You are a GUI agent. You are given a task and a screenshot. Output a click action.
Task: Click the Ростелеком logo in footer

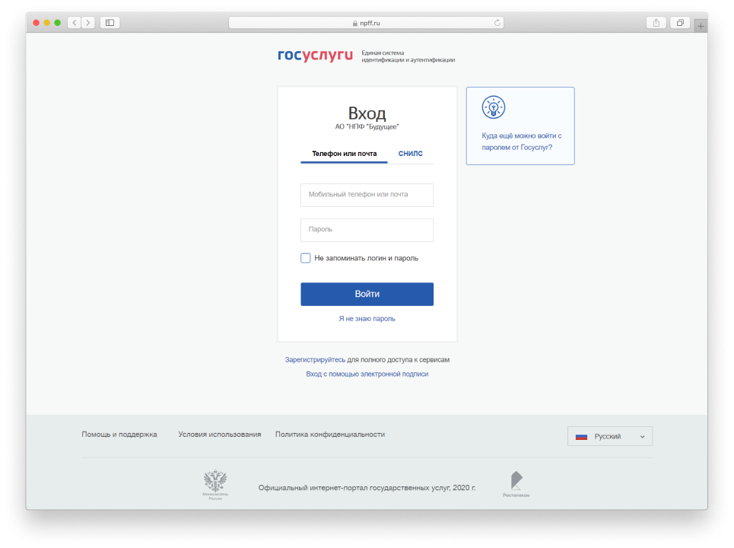516,484
